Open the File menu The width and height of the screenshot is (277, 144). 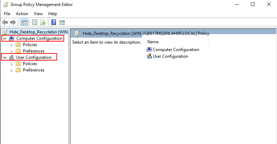click(x=7, y=14)
